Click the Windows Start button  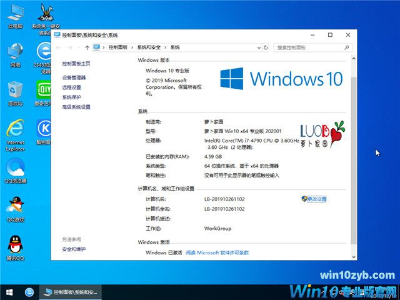point(9,292)
